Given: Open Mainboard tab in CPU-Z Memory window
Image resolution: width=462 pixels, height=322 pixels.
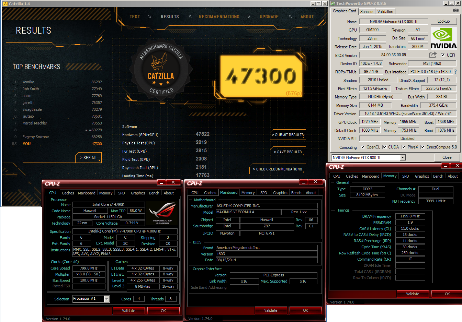Looking at the screenshot, I should tap(371, 176).
